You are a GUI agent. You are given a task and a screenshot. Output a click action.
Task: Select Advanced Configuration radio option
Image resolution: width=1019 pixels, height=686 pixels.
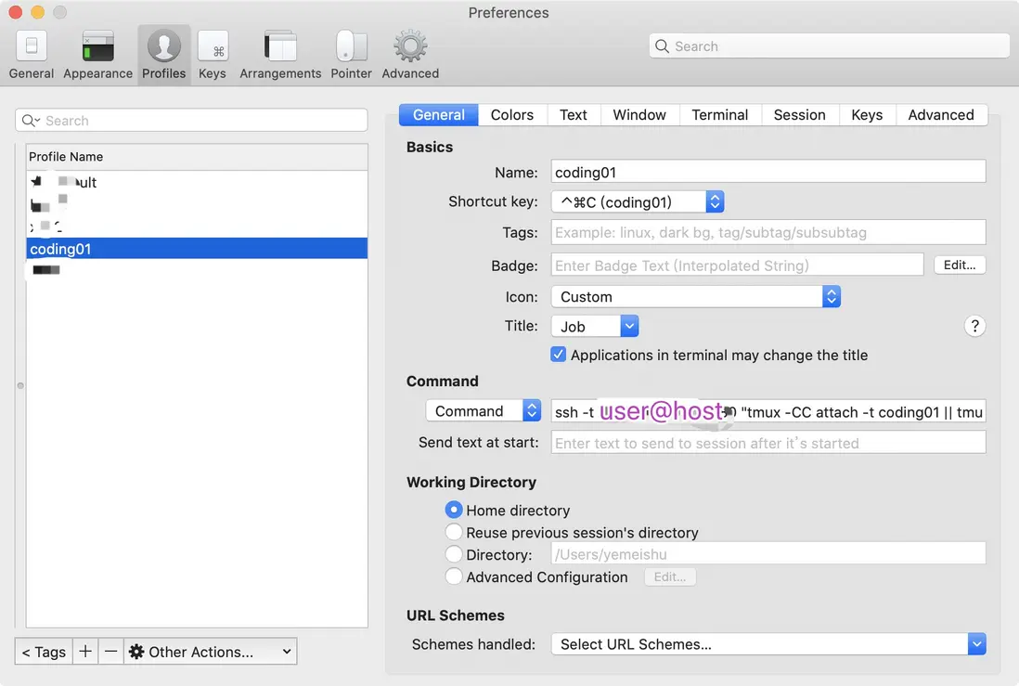coord(454,576)
